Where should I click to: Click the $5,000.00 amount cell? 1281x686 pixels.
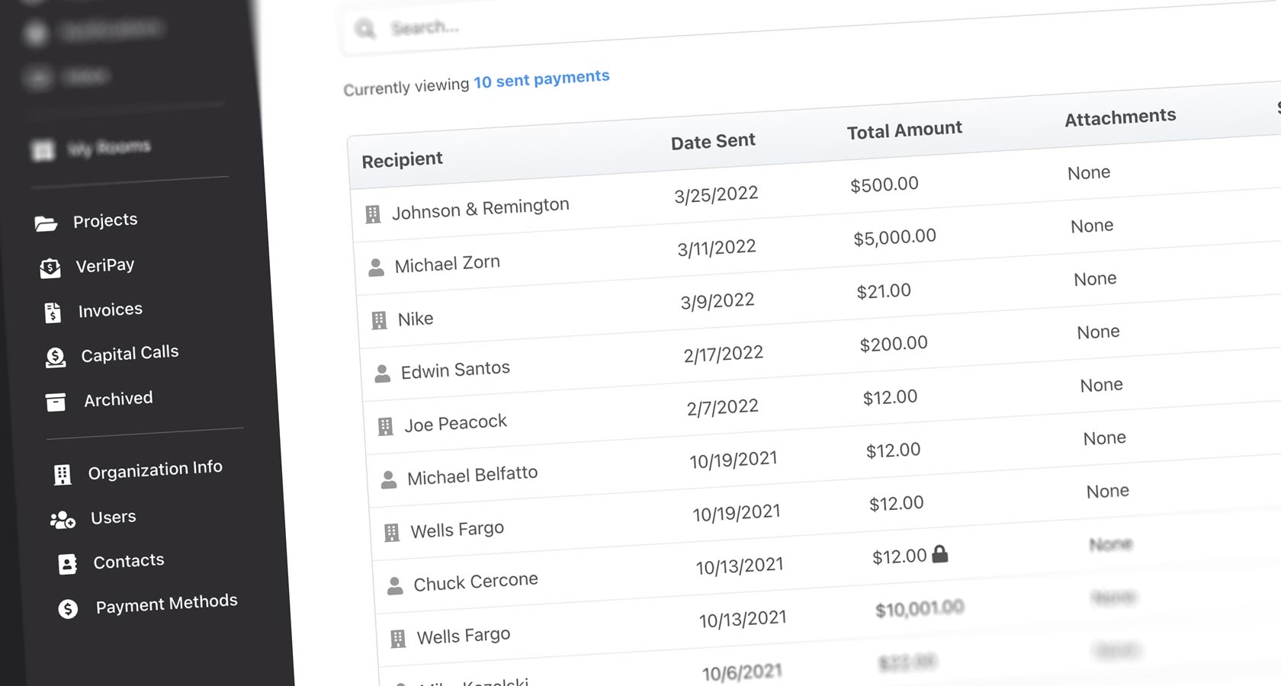tap(894, 238)
